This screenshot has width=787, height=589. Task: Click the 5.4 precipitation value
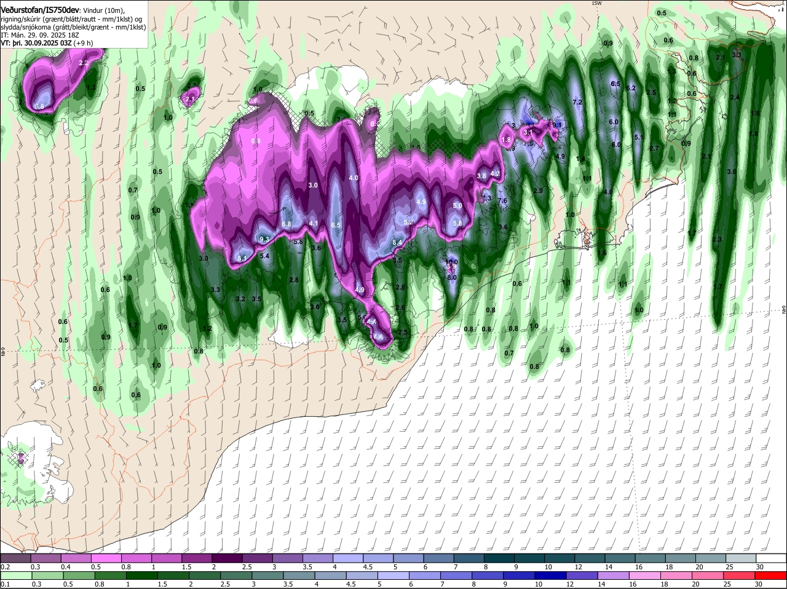click(265, 256)
